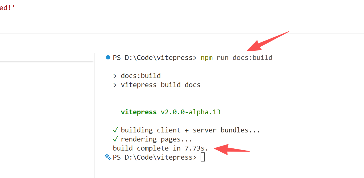Click the green checkmark beside rendering pages
The width and height of the screenshot is (364, 178).
[x=115, y=139]
